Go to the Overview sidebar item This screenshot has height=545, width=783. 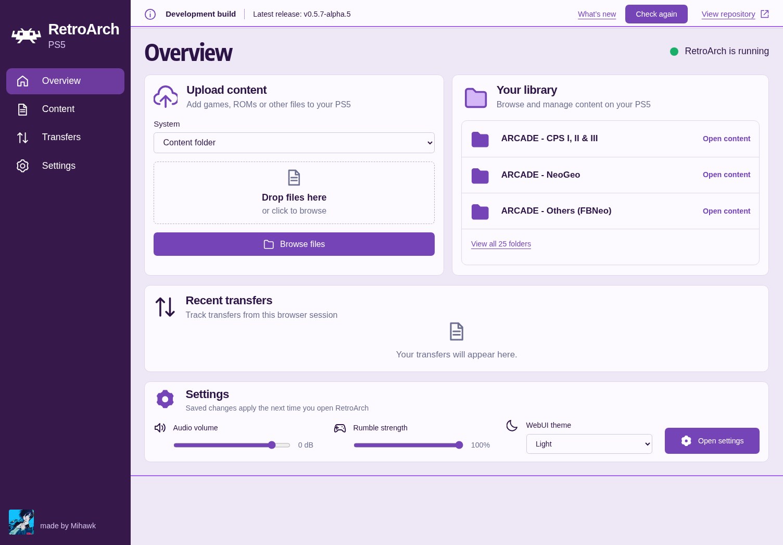[65, 81]
